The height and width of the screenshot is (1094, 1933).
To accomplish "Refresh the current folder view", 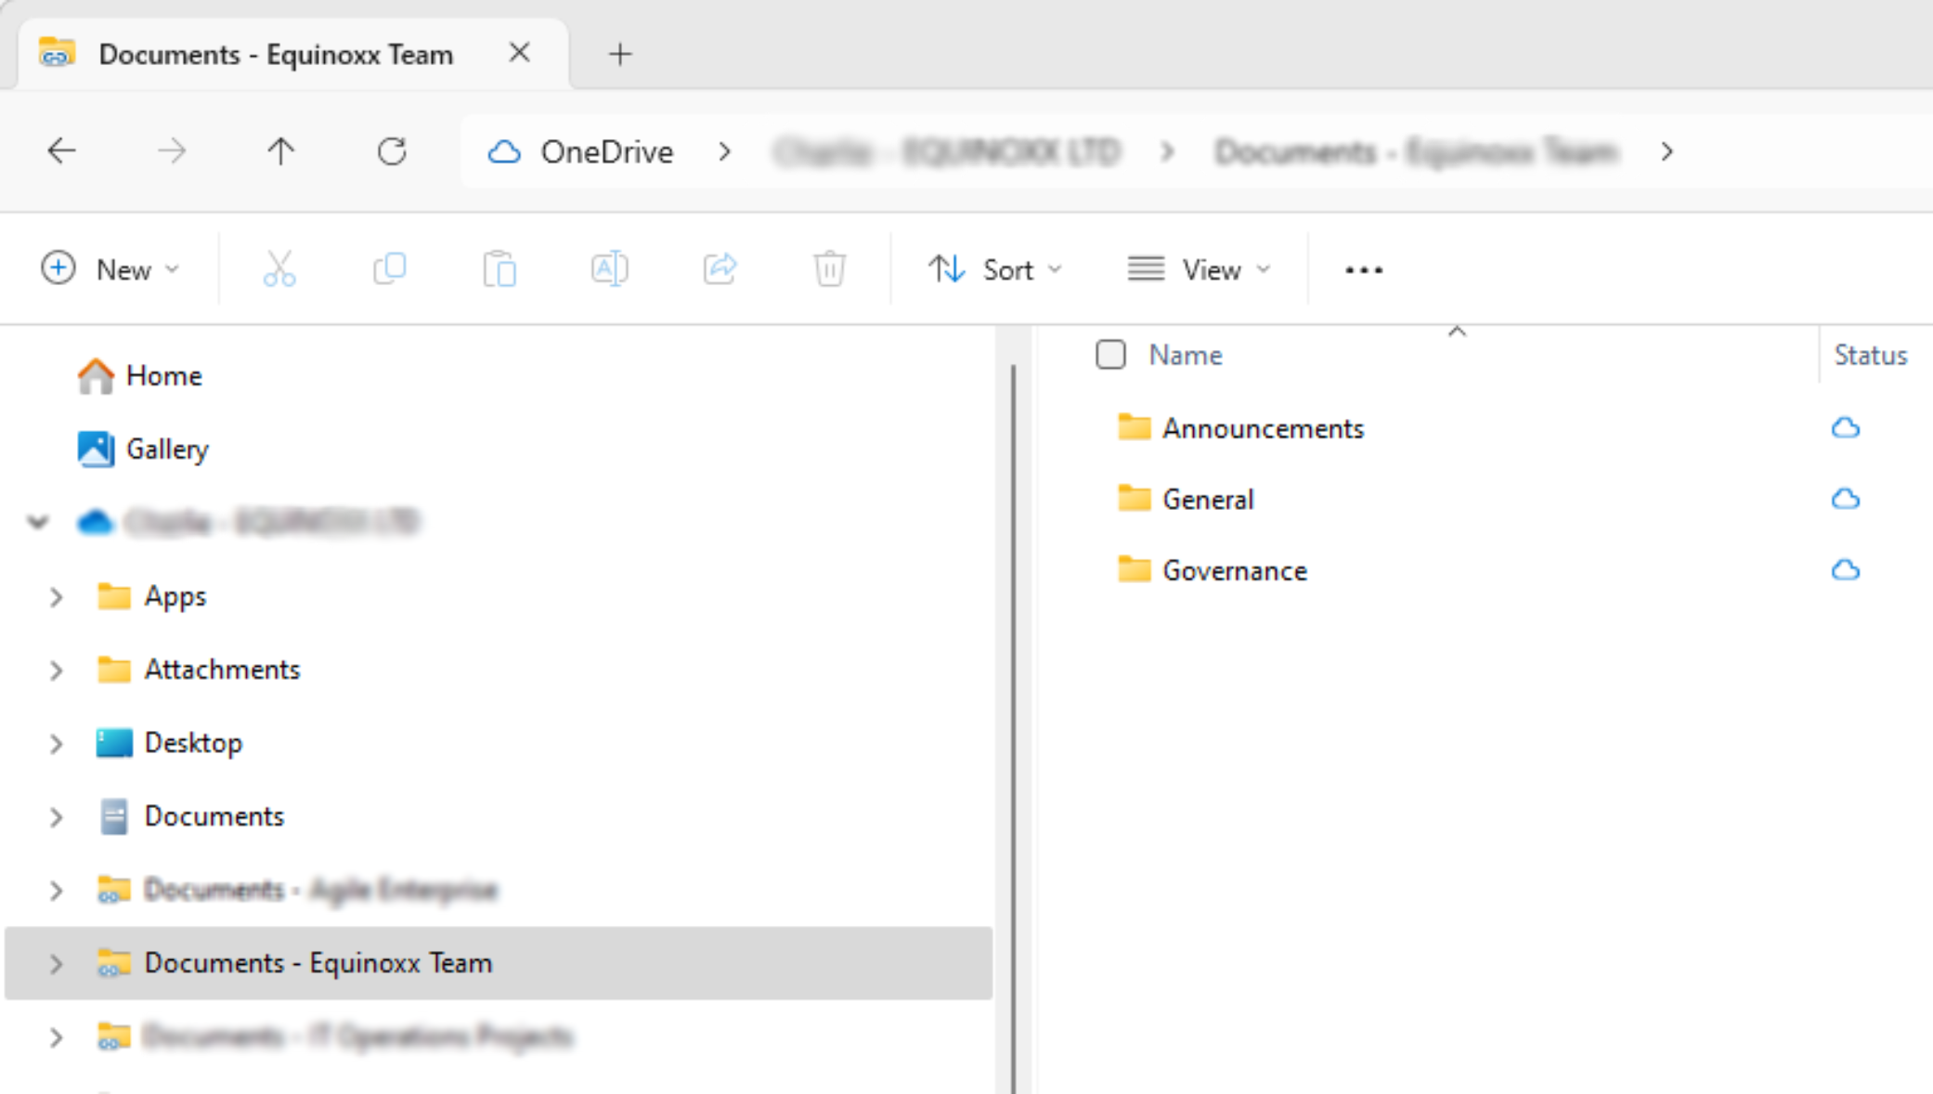I will pyautogui.click(x=392, y=151).
